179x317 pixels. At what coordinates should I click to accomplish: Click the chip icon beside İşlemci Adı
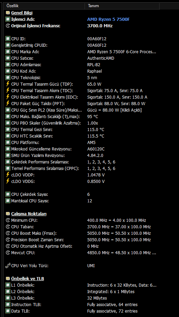point(8,19)
